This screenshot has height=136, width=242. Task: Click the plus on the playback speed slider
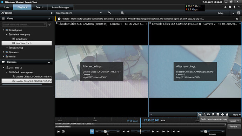118,131
